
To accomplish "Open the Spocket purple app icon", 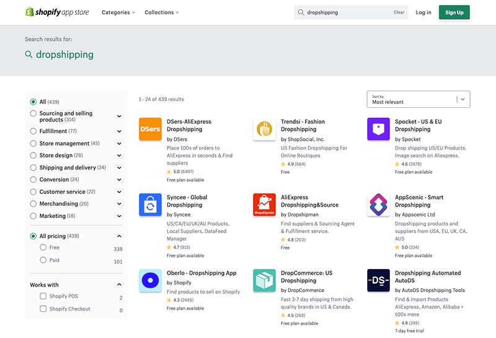I will click(x=378, y=129).
